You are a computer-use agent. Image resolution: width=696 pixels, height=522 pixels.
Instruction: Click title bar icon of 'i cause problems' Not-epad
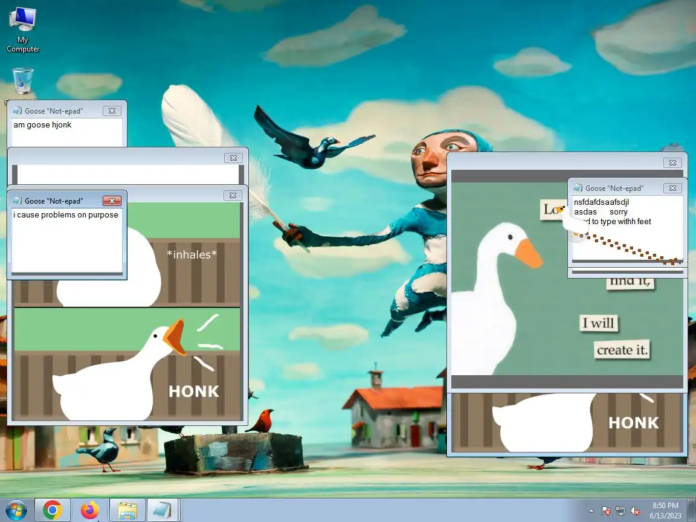(18, 201)
